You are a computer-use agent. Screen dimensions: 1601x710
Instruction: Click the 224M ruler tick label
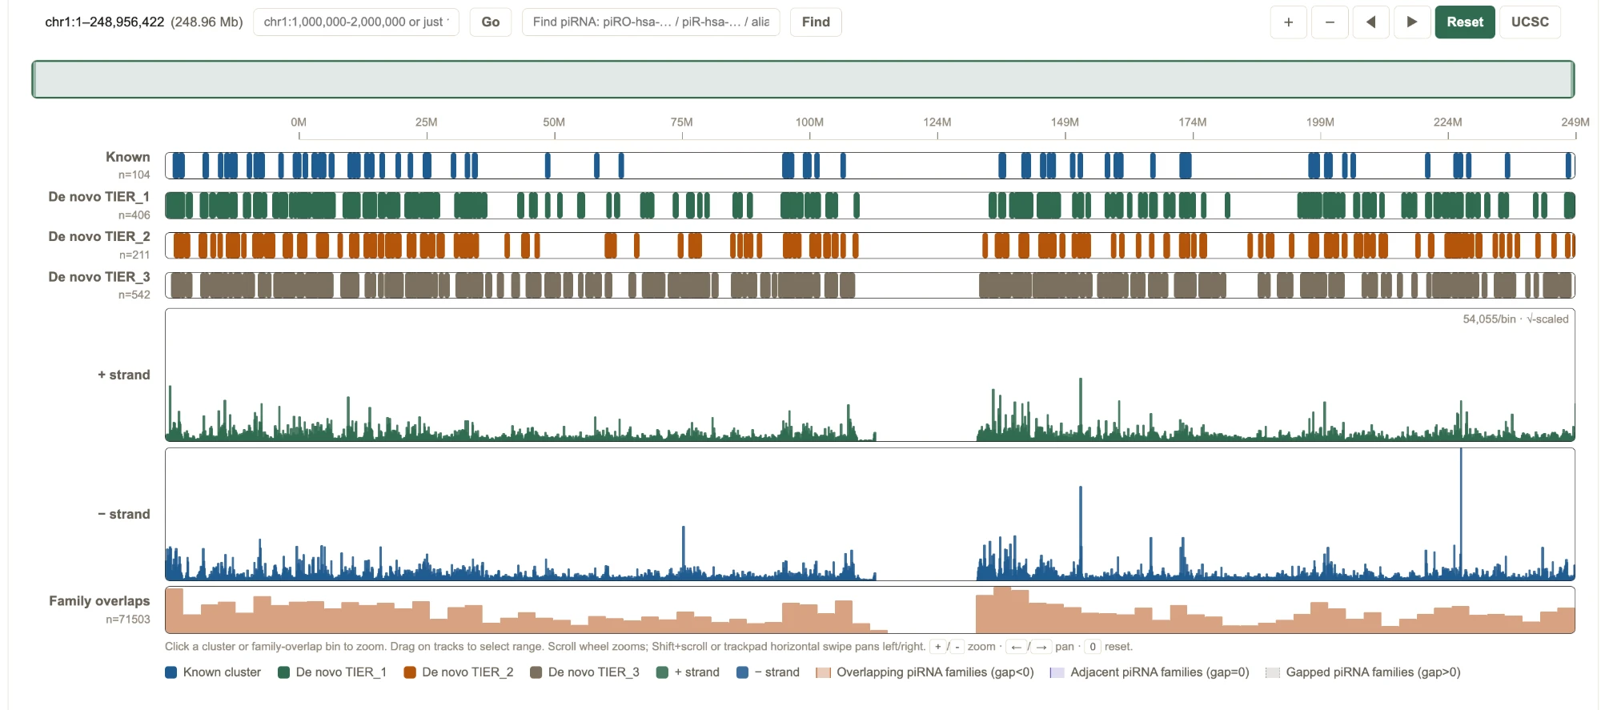tap(1447, 122)
